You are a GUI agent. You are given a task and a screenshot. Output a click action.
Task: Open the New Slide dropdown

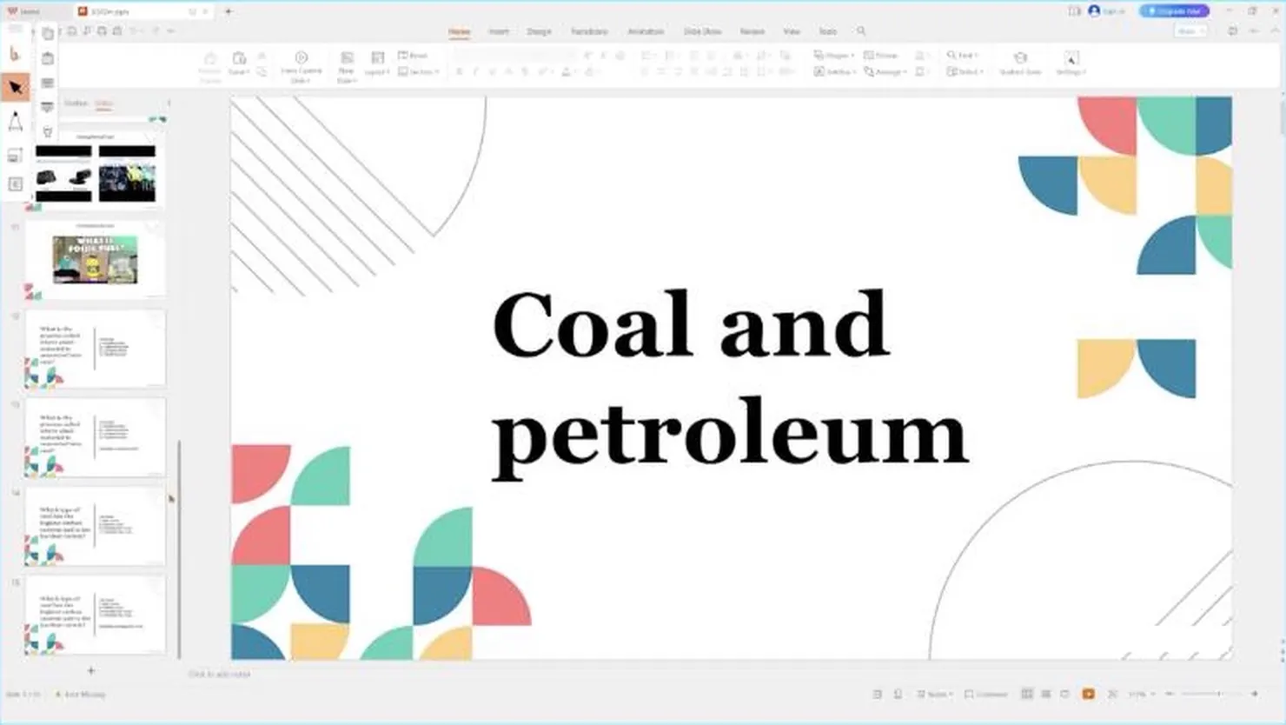[346, 76]
